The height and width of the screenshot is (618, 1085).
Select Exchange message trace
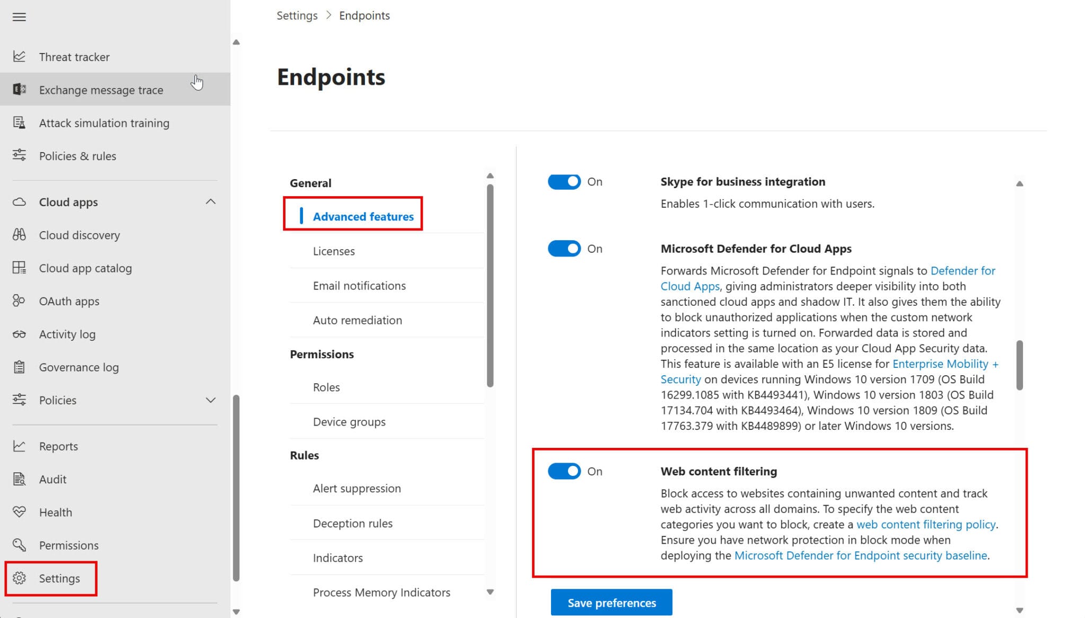tap(101, 90)
